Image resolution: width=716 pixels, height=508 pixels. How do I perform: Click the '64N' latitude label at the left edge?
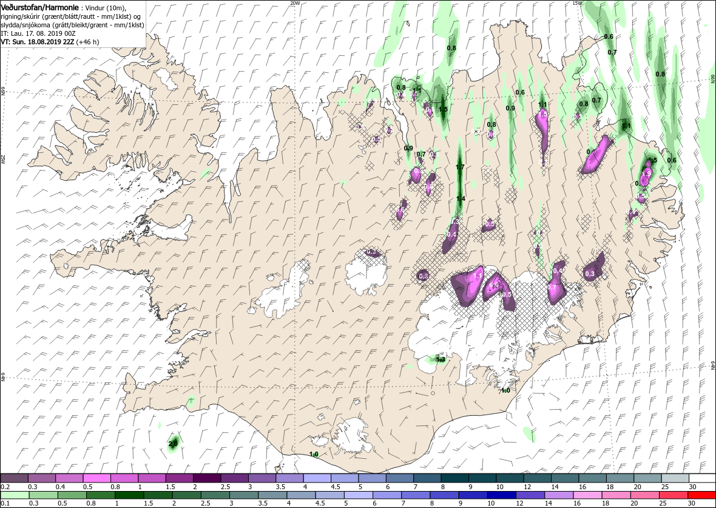pos(3,376)
